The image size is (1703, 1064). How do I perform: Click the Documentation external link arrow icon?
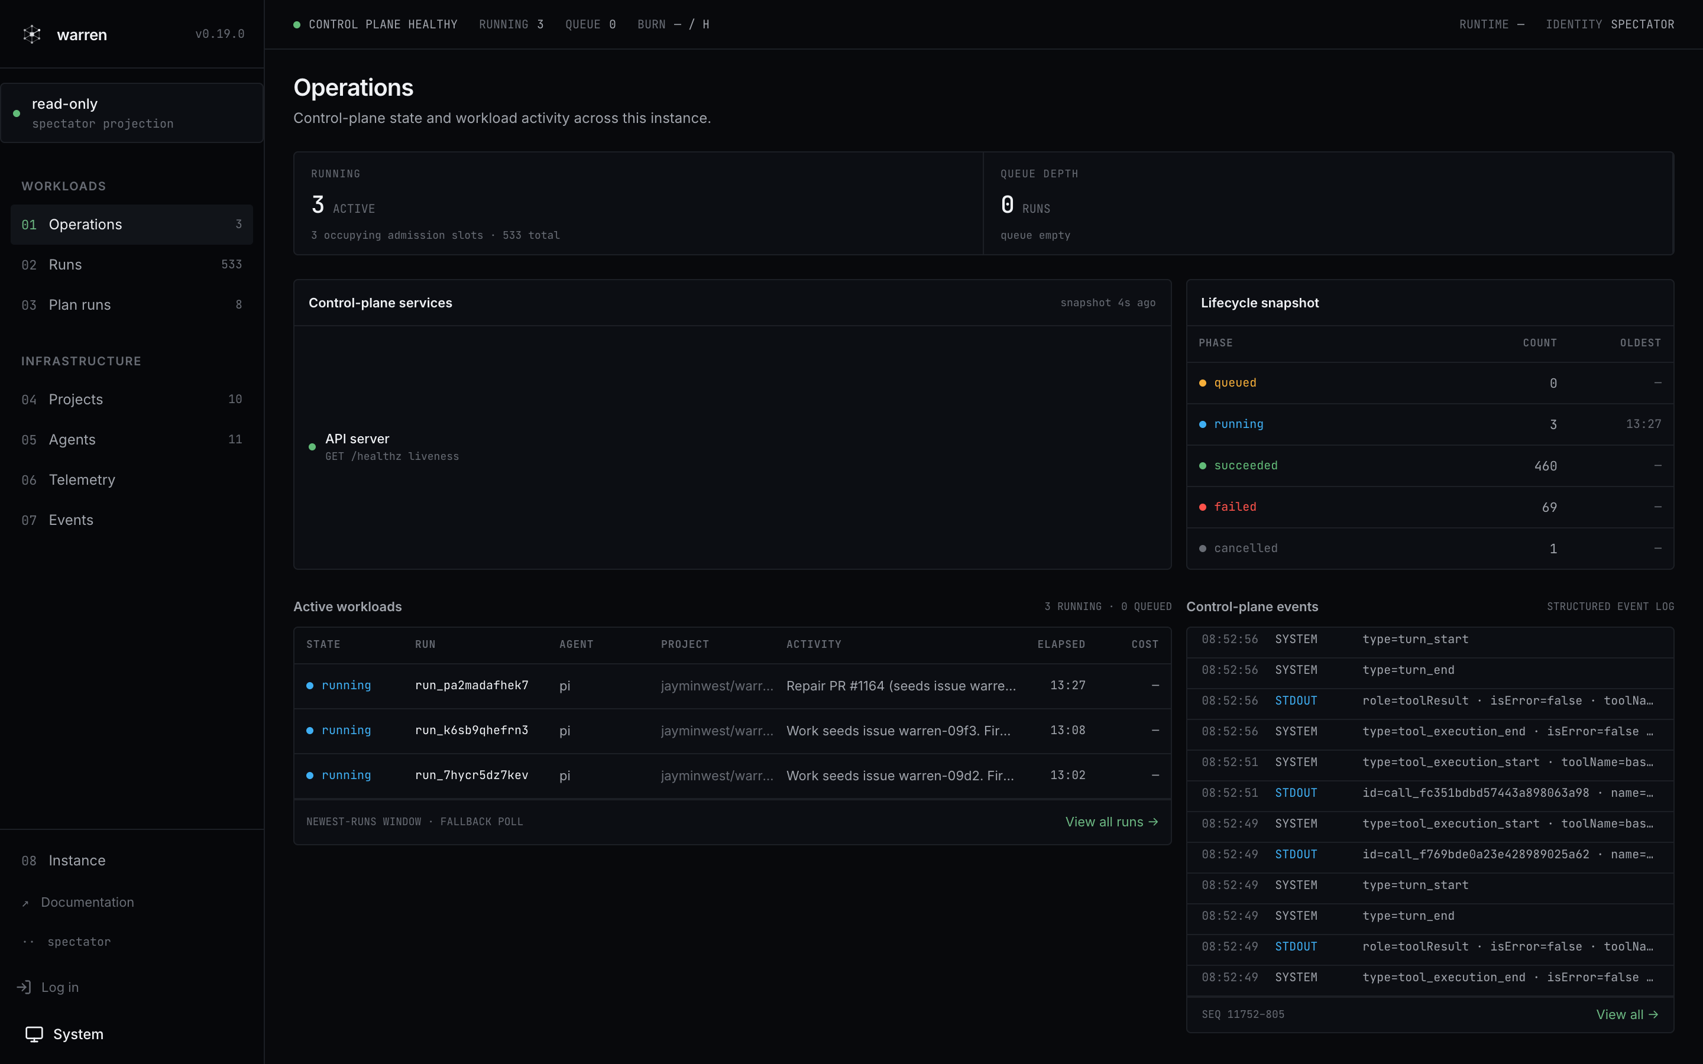(26, 903)
